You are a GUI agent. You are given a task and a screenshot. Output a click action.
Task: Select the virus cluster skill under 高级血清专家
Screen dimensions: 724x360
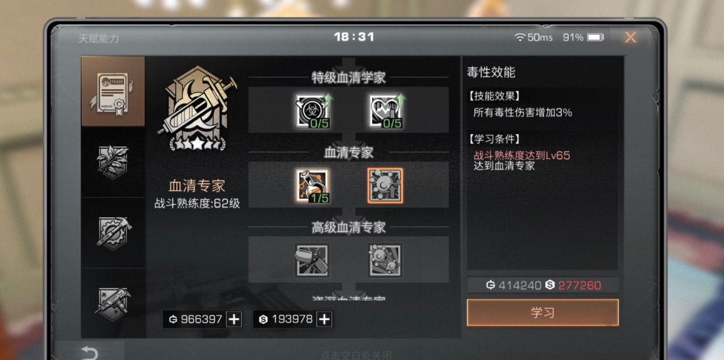click(x=385, y=261)
